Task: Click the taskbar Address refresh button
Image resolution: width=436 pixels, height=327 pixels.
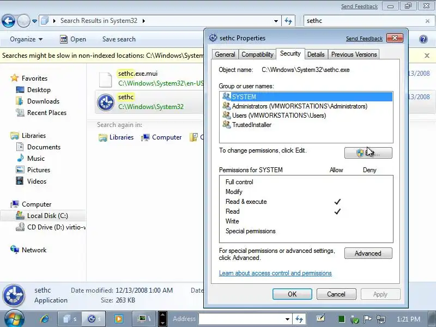Action: (299, 319)
